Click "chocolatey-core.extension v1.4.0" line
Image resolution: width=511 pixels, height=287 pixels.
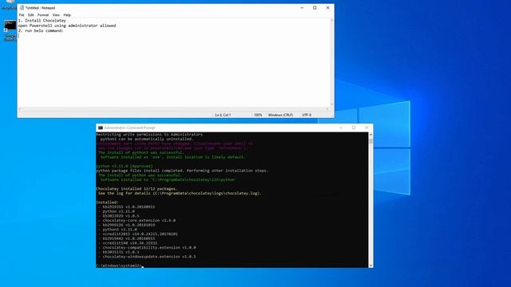pos(139,220)
